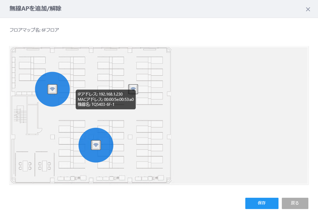Image resolution: width=318 pixels, height=217 pixels.
Task: Click the 無線APを追加/解除 dialog title
Action: [35, 9]
